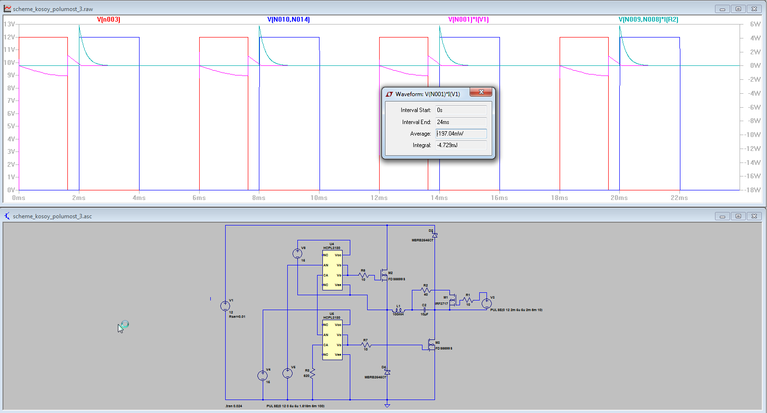Image resolution: width=767 pixels, height=413 pixels.
Task: Select the V(N001)*I(V1) trace label
Action: [x=468, y=20]
